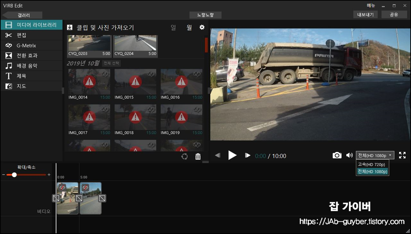This screenshot has height=234, width=411.
Task: Open the 미디어 라이브러리 panel
Action: (x=32, y=25)
